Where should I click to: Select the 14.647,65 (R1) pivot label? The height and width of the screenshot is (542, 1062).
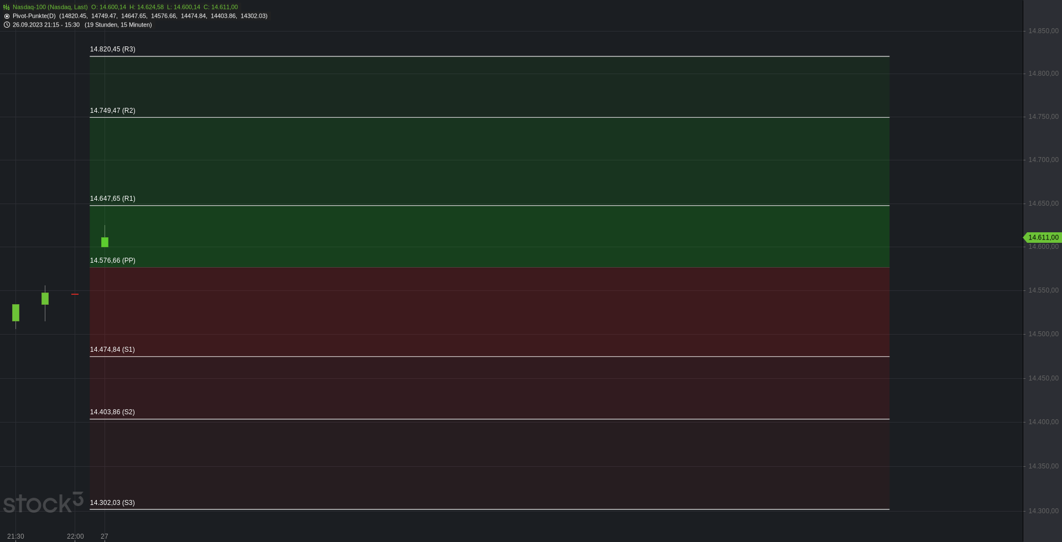tap(113, 199)
